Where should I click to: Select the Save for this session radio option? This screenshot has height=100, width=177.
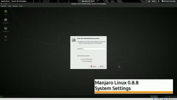tap(81, 59)
